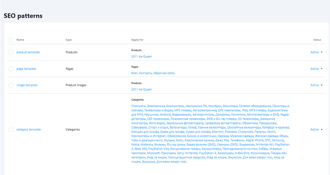Click the Планшеты category link

(x=138, y=106)
